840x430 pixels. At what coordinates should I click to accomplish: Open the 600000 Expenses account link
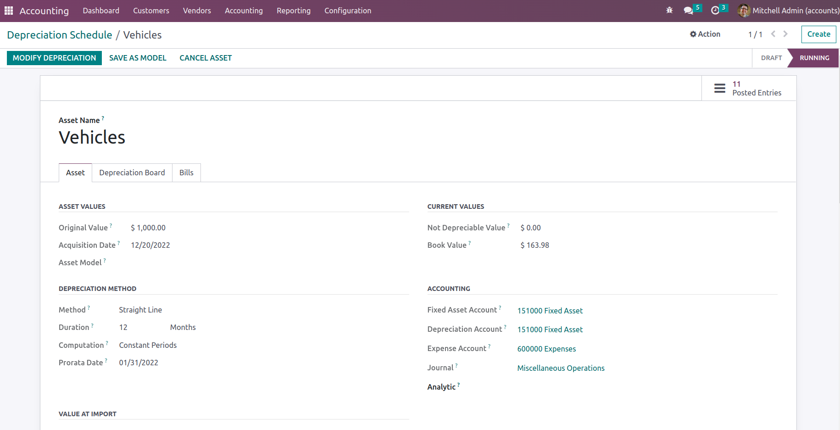pyautogui.click(x=546, y=349)
